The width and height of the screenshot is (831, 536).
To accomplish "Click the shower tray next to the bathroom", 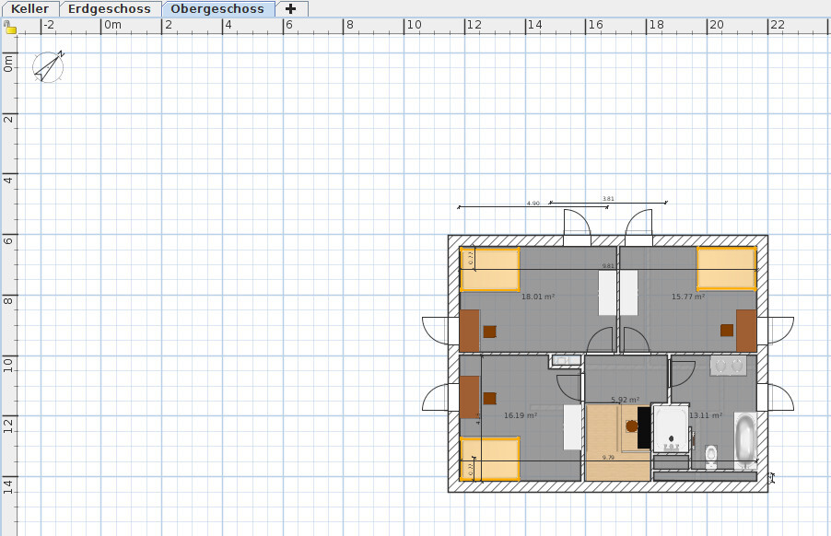I will [670, 427].
